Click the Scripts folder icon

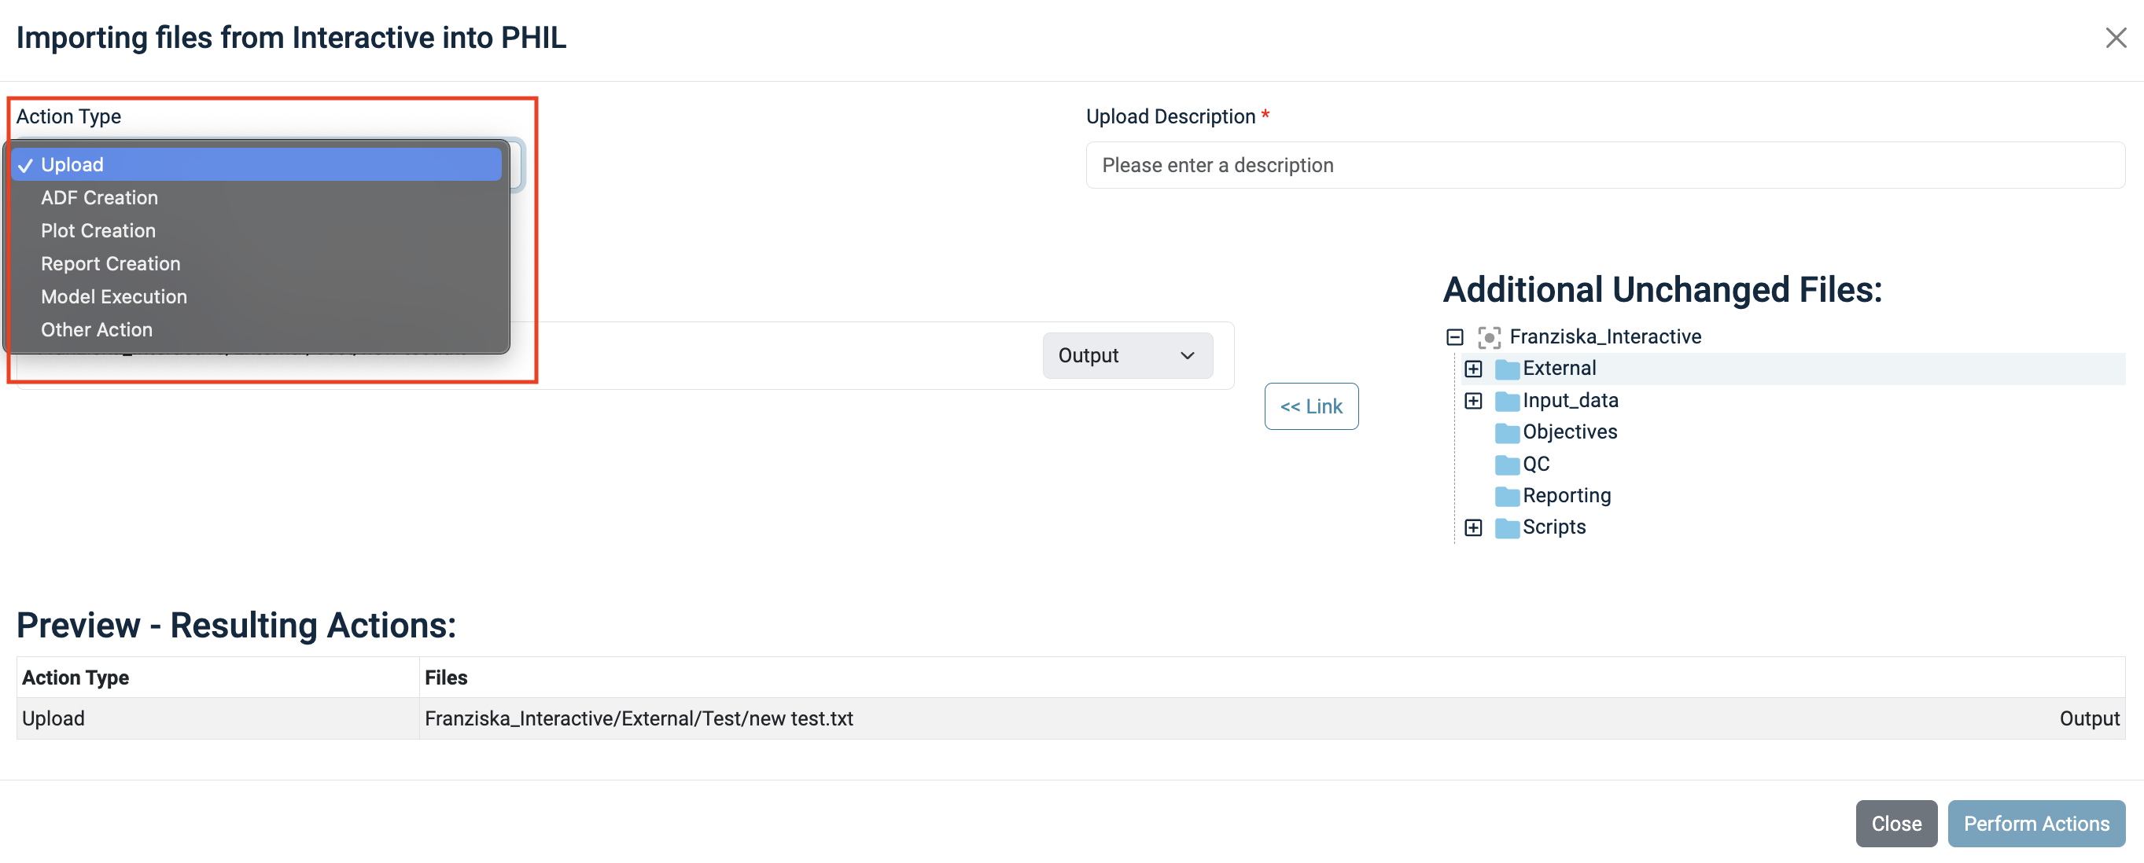click(x=1506, y=528)
